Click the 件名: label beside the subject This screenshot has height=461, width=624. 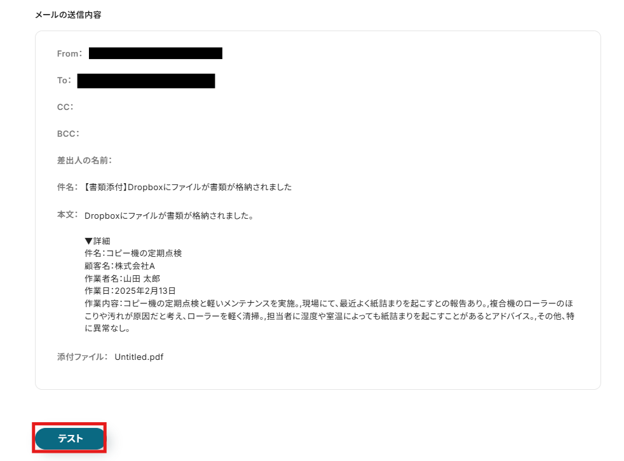tap(67, 187)
